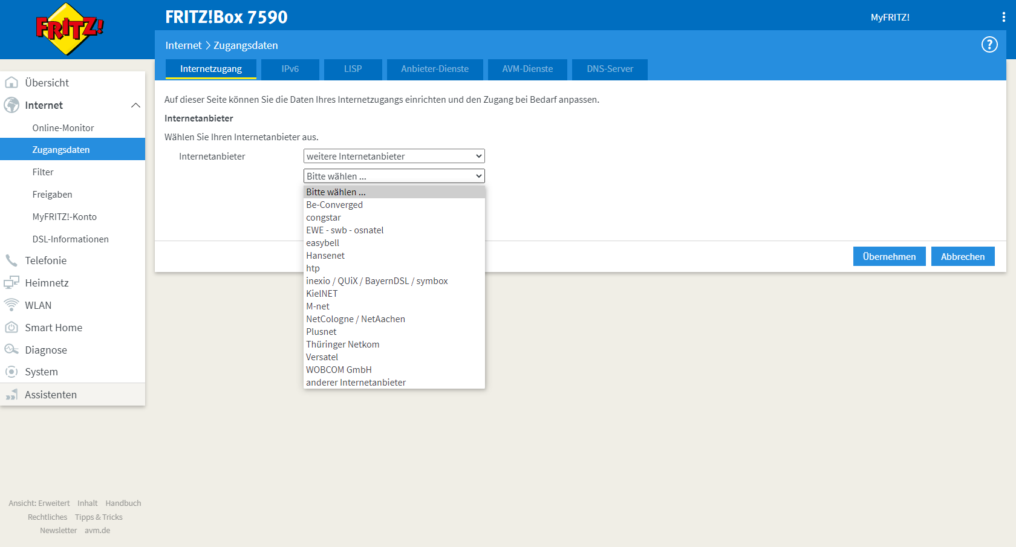Screen dimensions: 1016x547
Task: Select Zugangsdaten in the sidebar
Action: 73,149
